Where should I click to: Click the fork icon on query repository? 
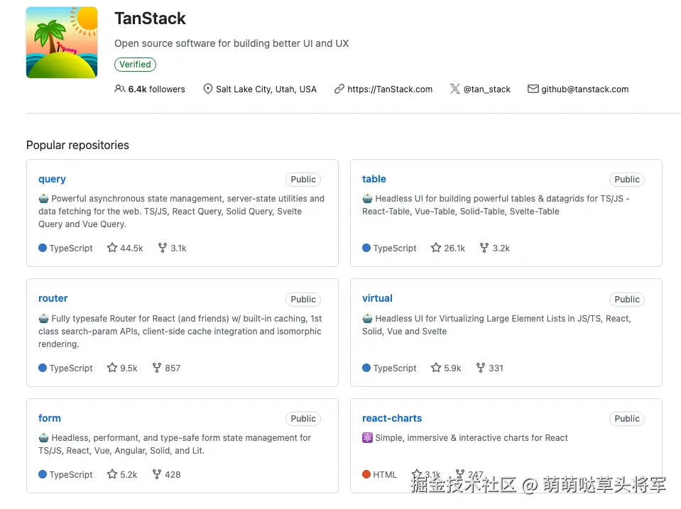(162, 248)
